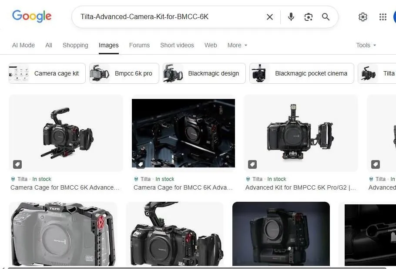396x269 pixels.
Task: Filter by Blackmagic design chip
Action: (x=204, y=73)
